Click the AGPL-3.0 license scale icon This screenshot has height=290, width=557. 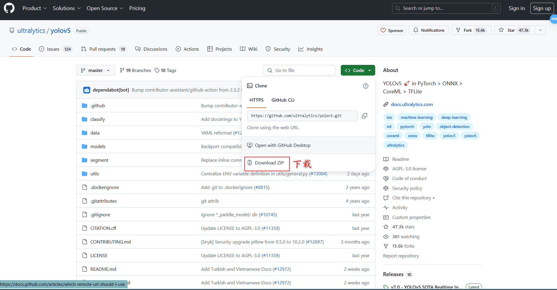point(386,169)
